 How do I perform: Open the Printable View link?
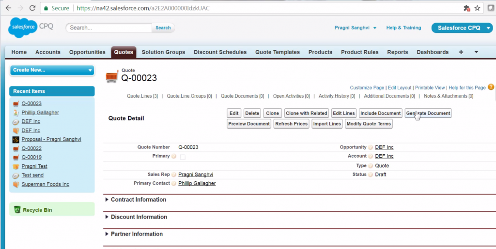coord(430,88)
